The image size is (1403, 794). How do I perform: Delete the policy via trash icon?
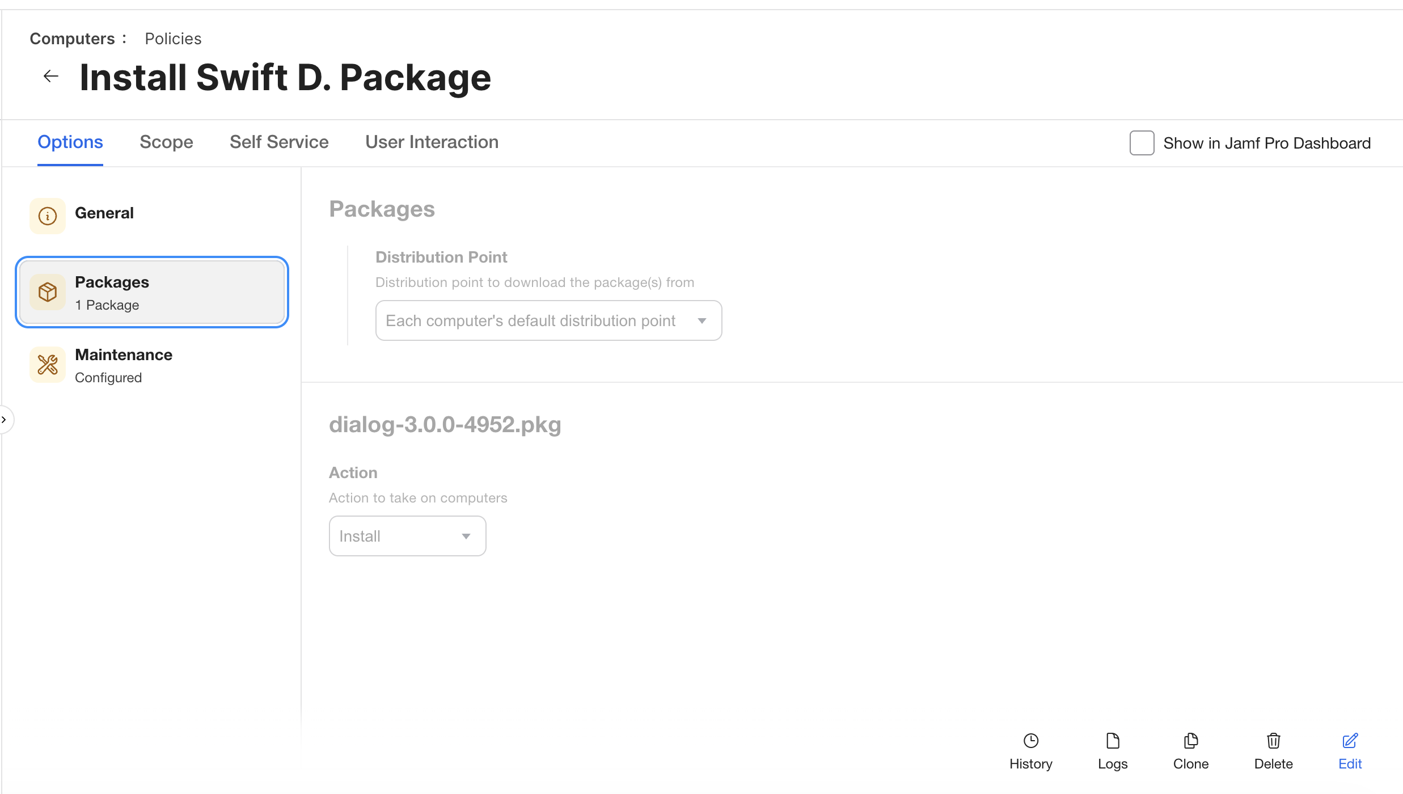click(1273, 741)
